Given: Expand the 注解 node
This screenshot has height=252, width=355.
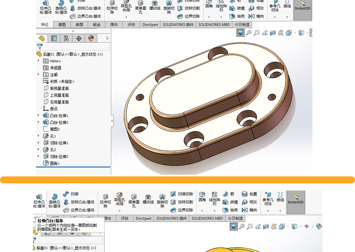Looking at the screenshot, I should (x=38, y=74).
